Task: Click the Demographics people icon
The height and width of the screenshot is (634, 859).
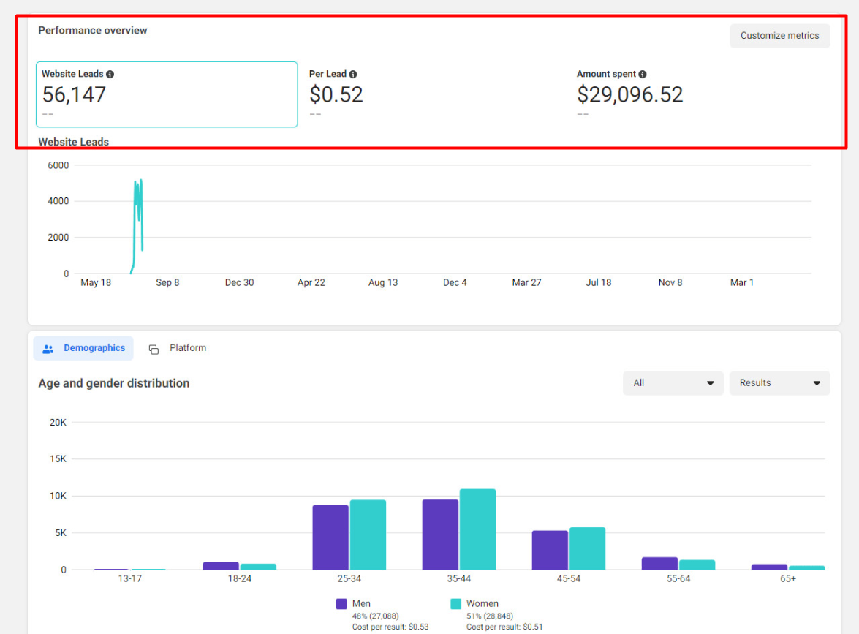Action: tap(48, 349)
